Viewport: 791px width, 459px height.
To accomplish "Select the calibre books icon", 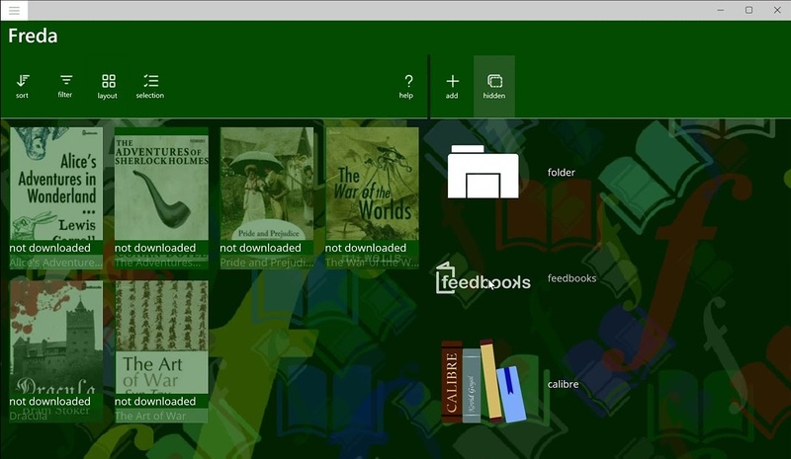I will point(483,381).
